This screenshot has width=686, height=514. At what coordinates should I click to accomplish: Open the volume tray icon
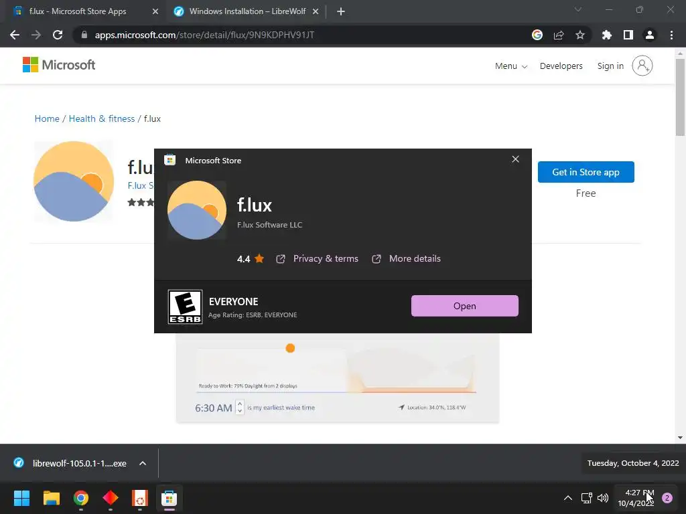point(603,498)
